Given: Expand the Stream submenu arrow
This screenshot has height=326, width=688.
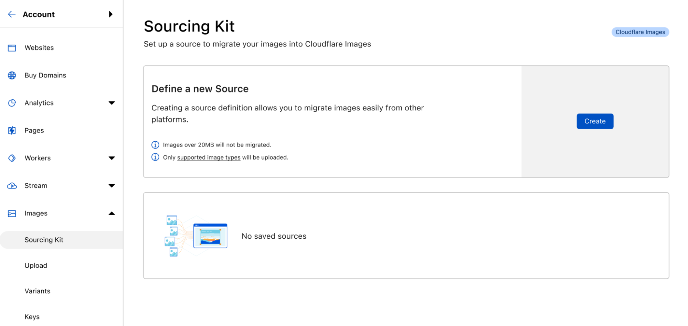Looking at the screenshot, I should click(x=112, y=186).
